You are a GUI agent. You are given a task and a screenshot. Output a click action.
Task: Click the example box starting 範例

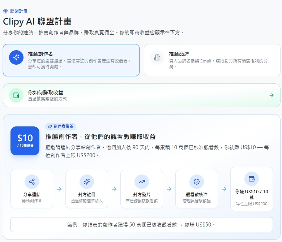click(x=142, y=225)
